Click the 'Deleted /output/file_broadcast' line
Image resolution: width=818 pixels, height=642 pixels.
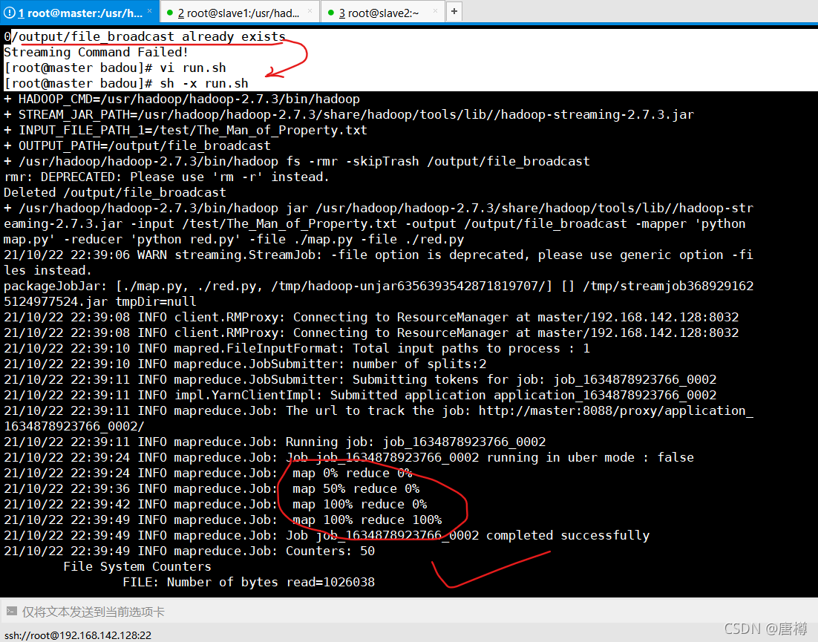tap(115, 192)
